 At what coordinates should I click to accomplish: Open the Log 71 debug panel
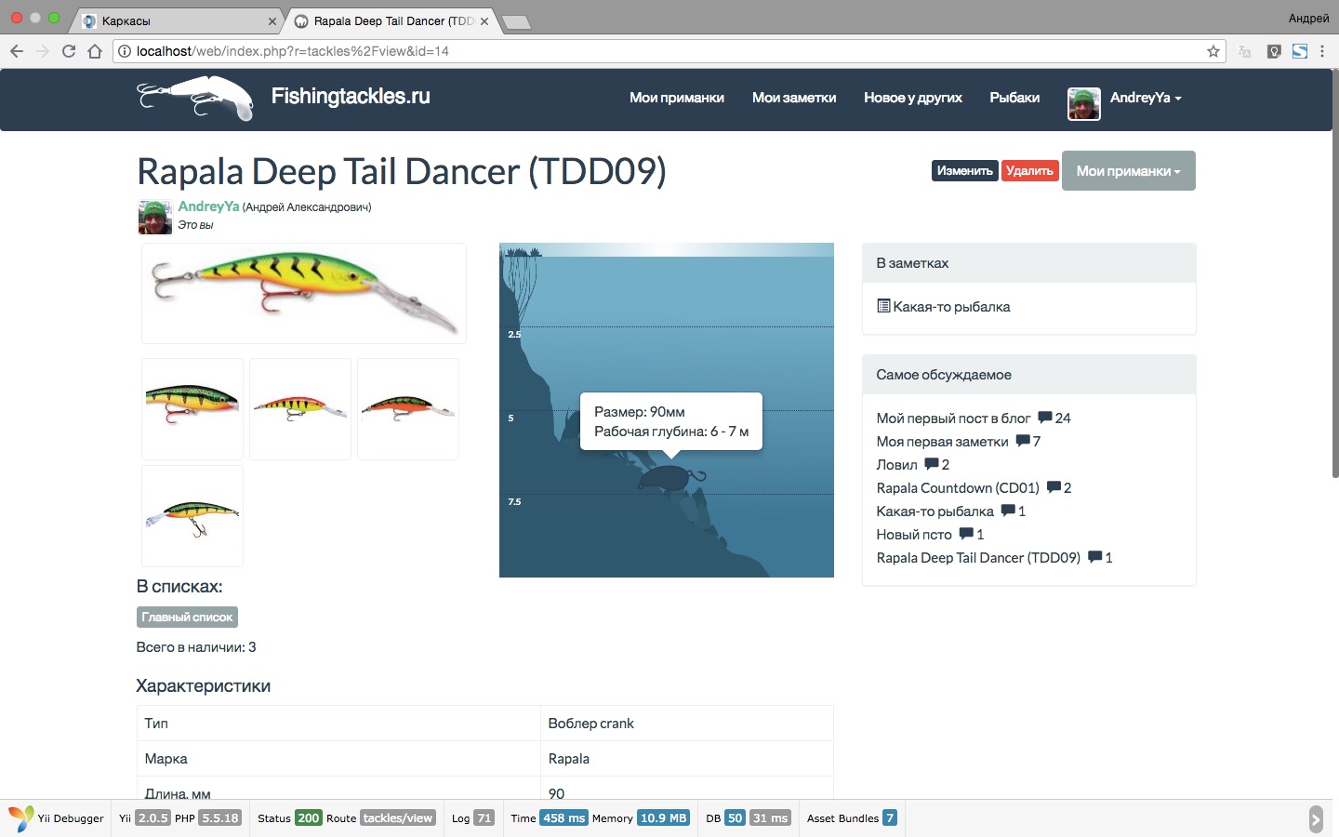click(472, 818)
